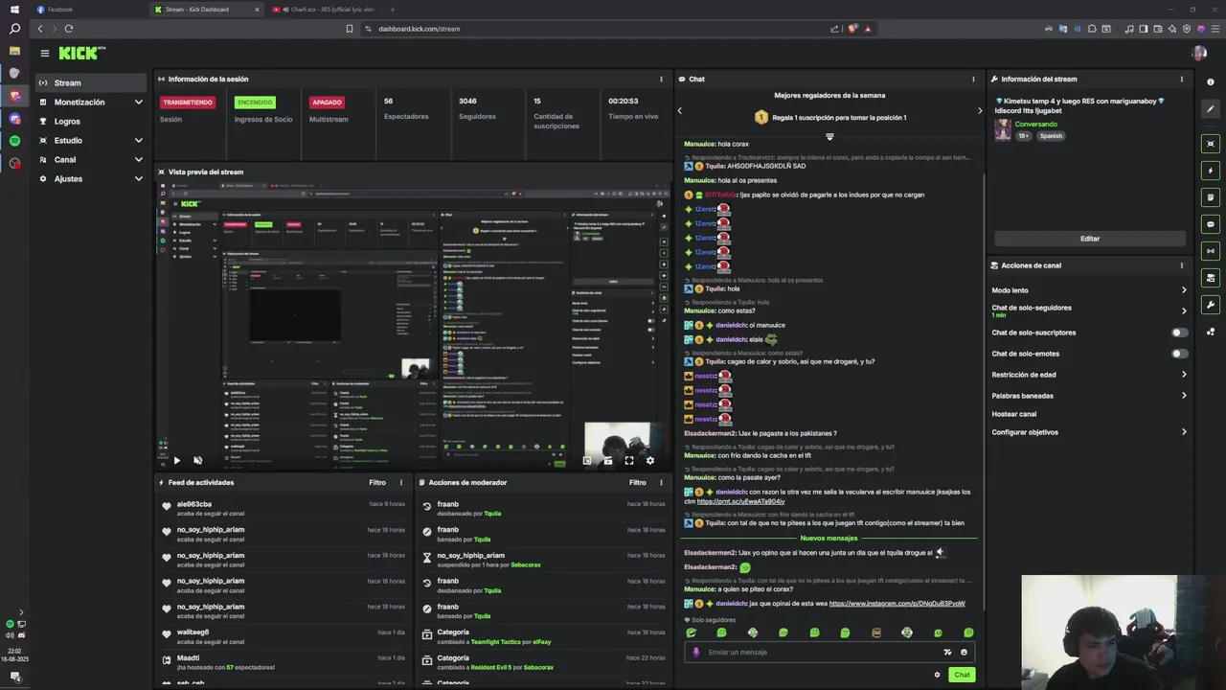Open the Información de la sesión options menu
This screenshot has width=1226, height=690.
[x=661, y=80]
